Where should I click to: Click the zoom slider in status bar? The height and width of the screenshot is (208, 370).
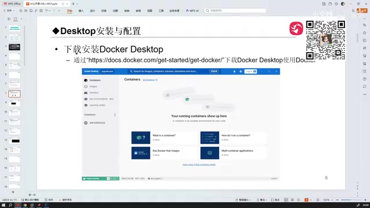tap(351, 200)
